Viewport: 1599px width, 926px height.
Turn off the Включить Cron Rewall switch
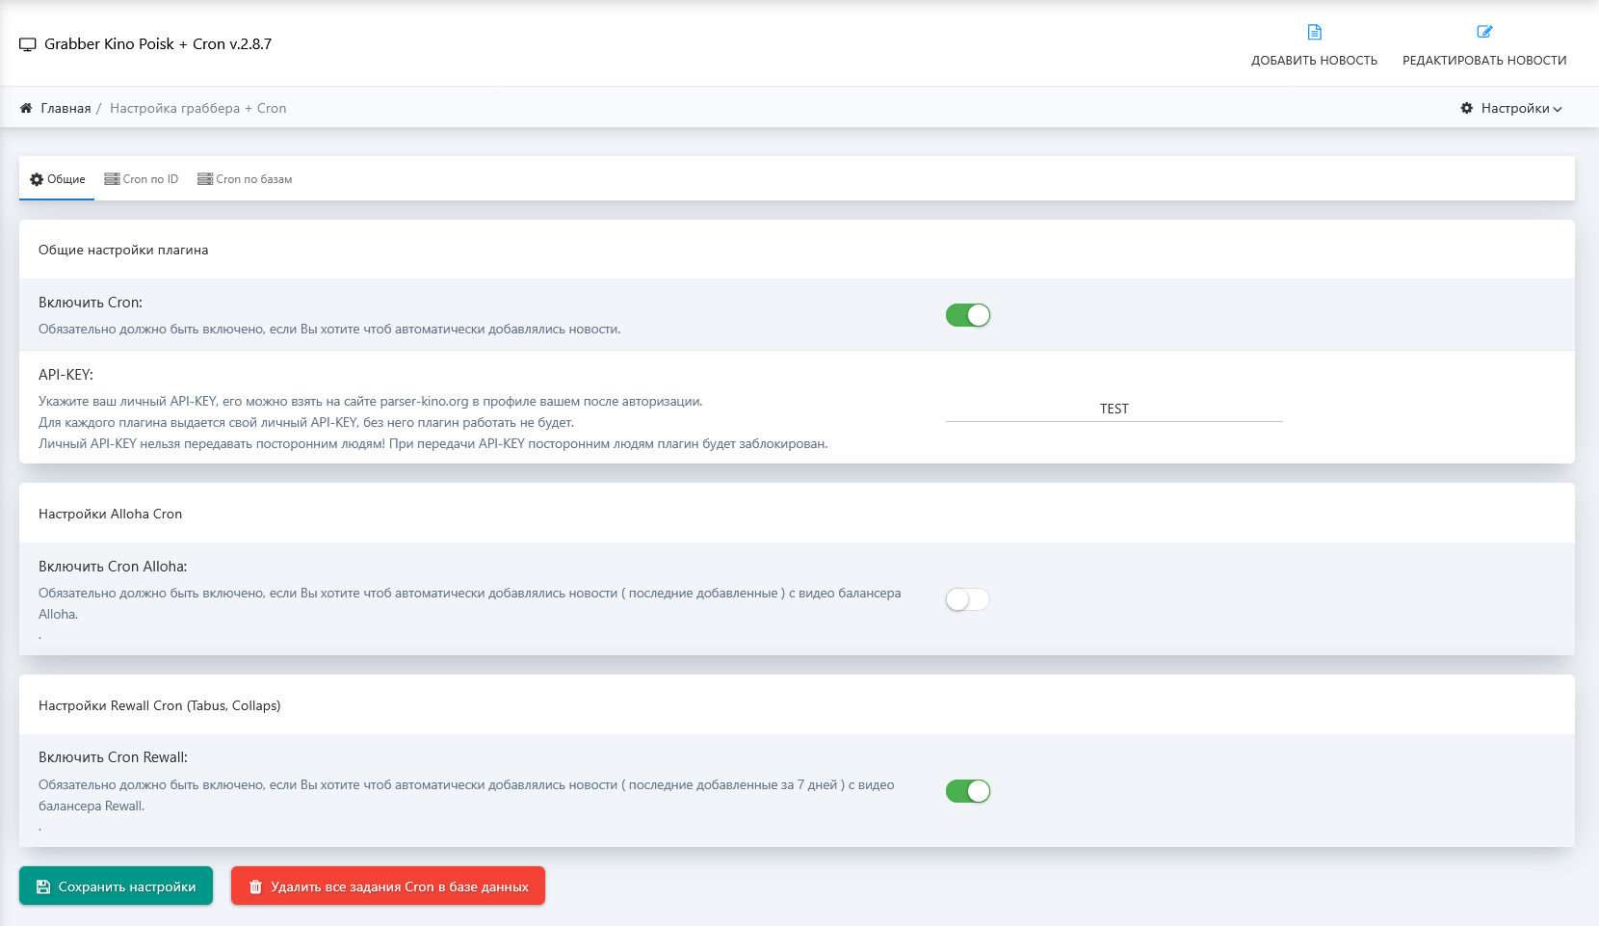pos(968,791)
